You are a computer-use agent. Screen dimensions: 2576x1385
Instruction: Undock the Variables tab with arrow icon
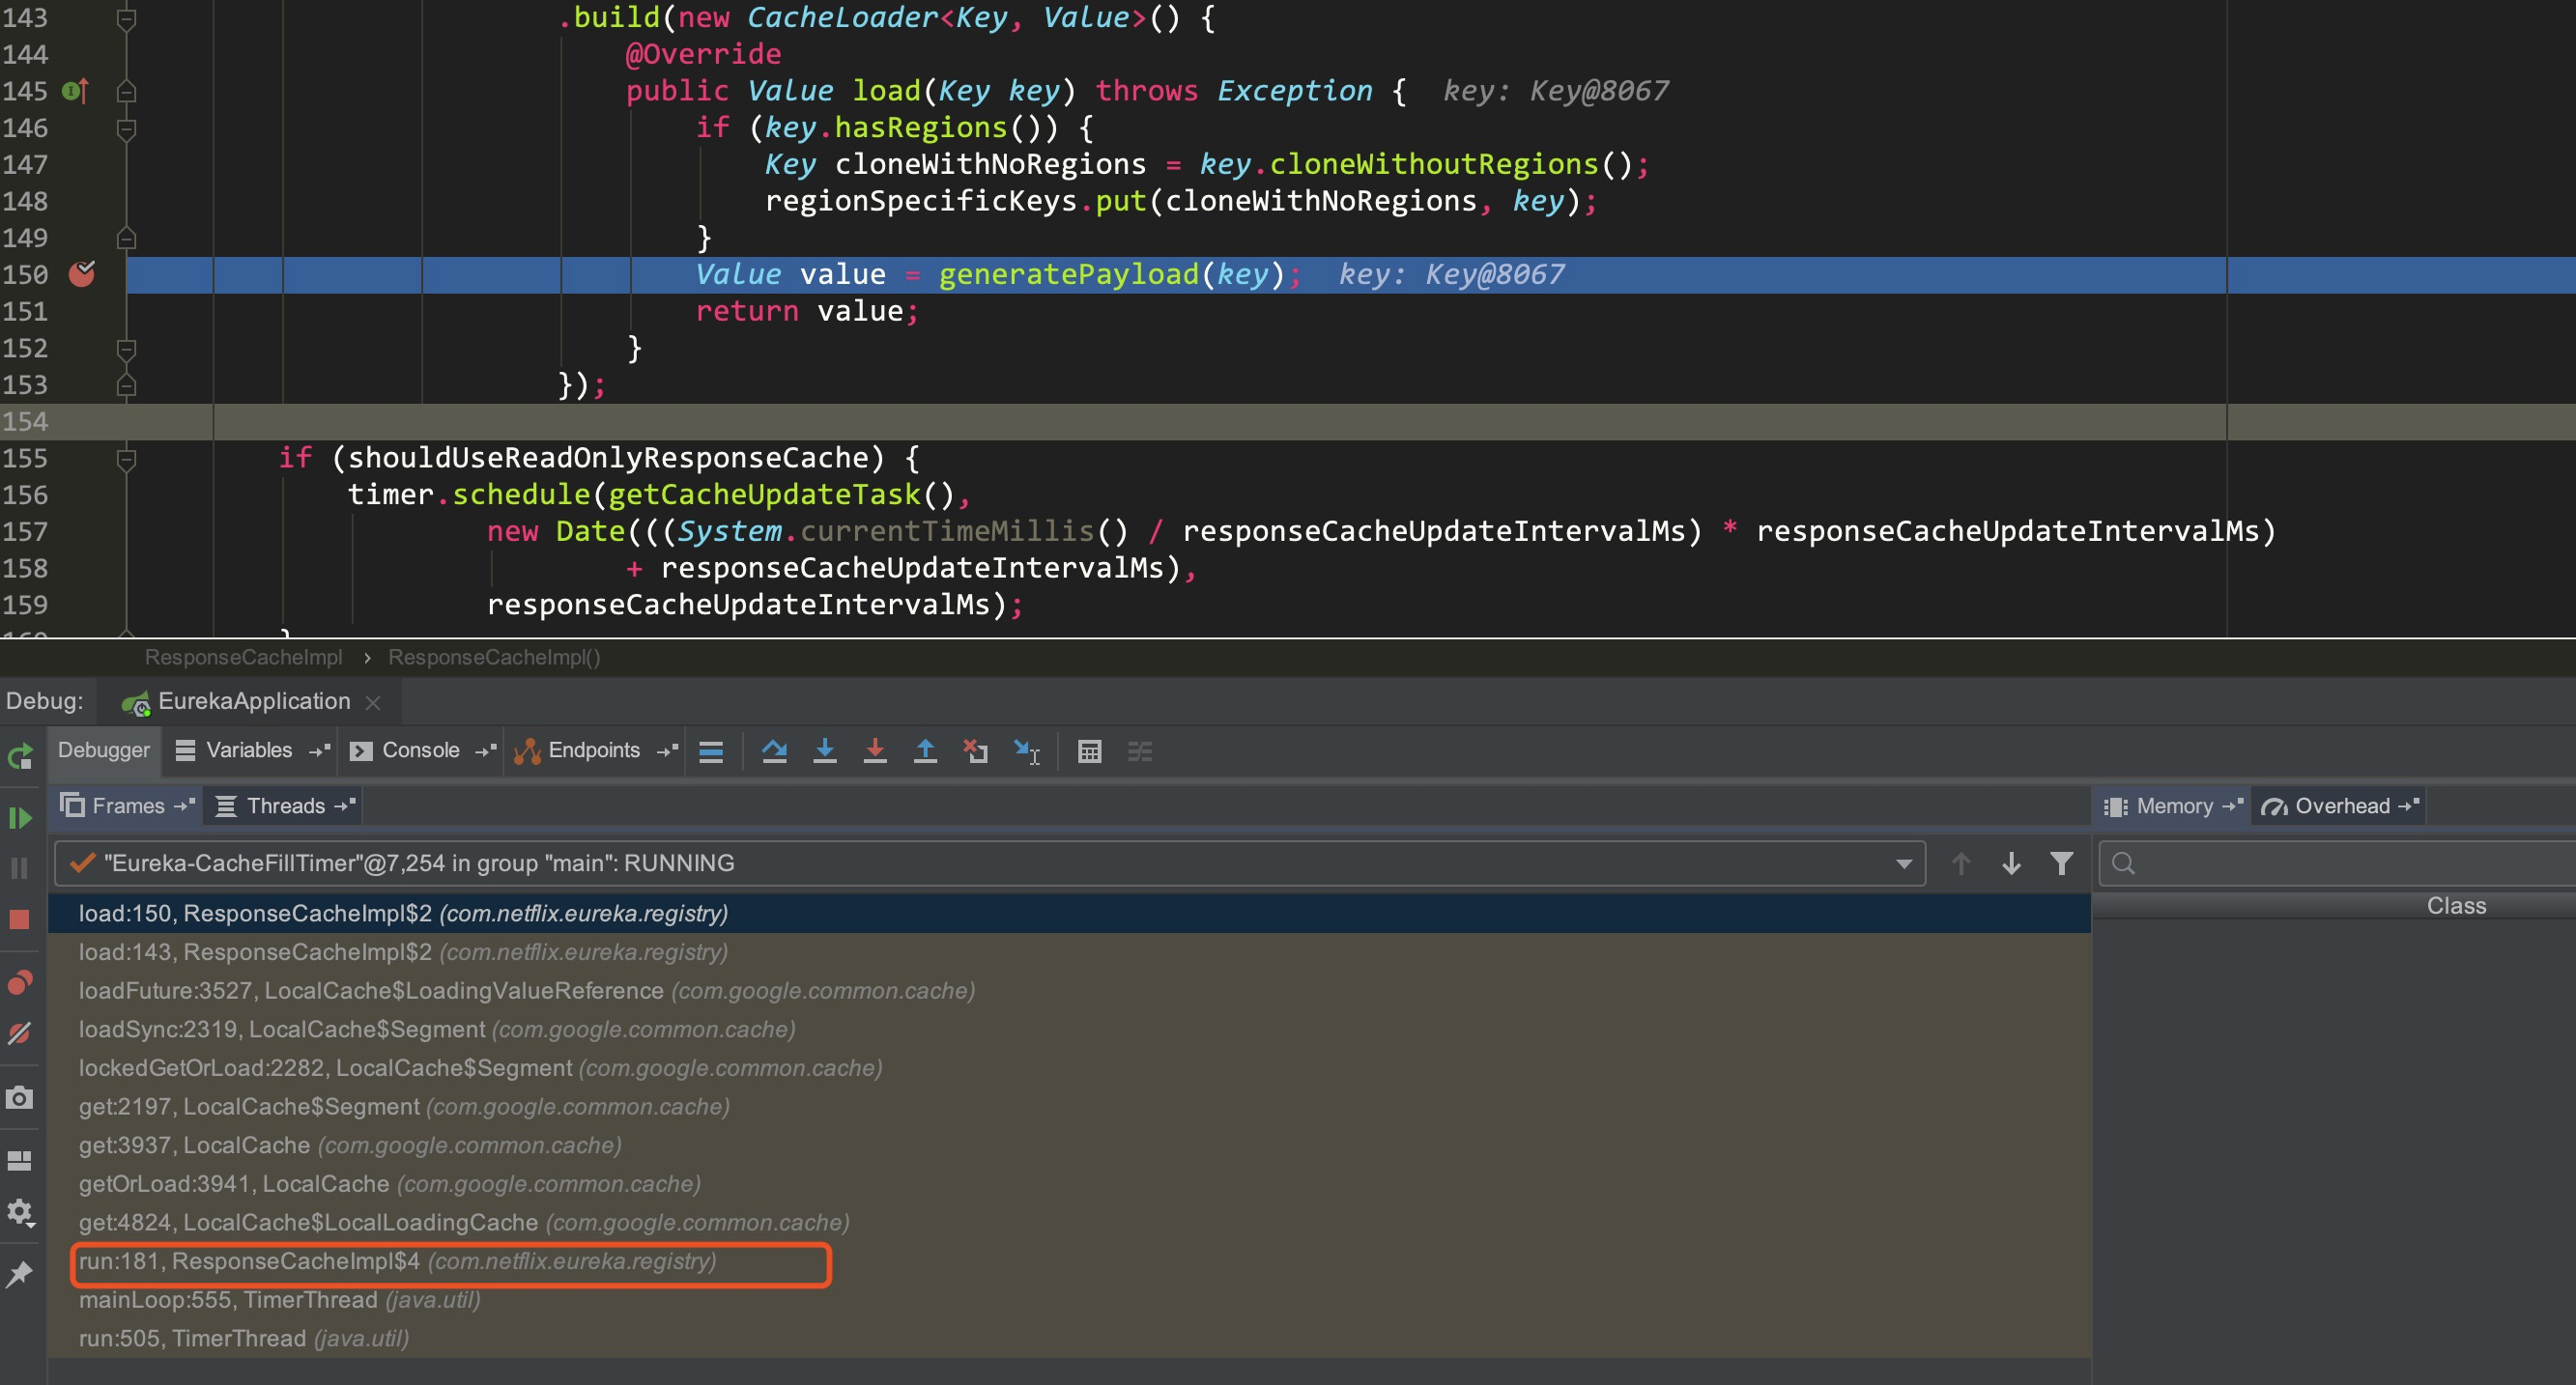click(320, 750)
